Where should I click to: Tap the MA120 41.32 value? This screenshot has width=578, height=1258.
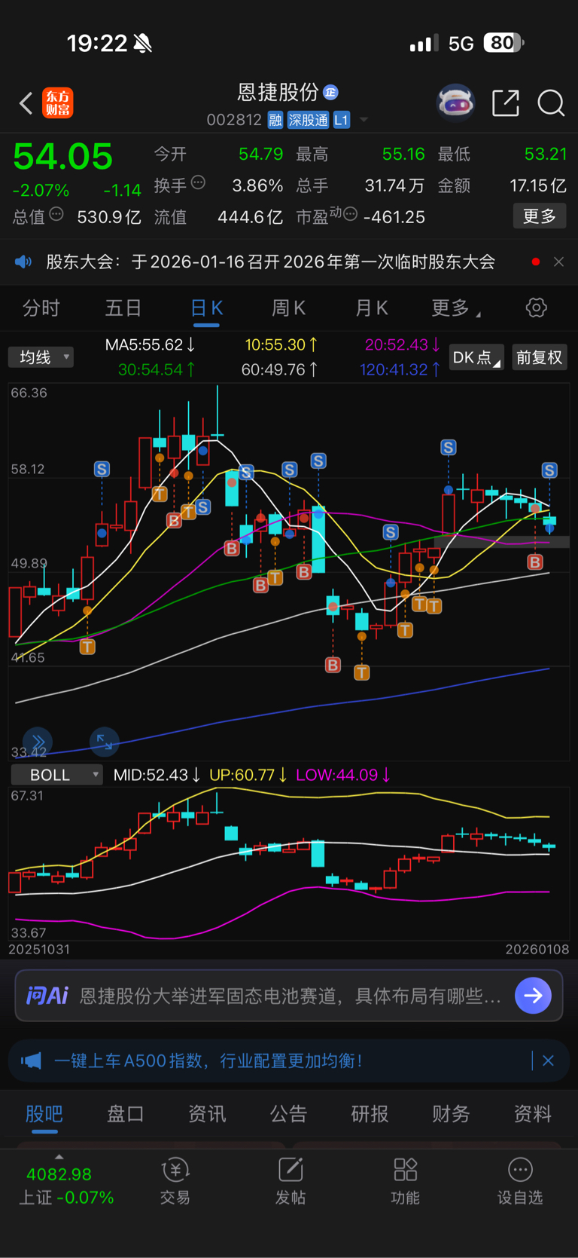[400, 369]
